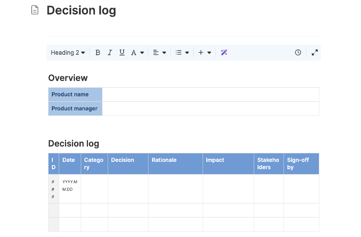Click the empty Product name value cell
The image size is (361, 237).
(211, 95)
